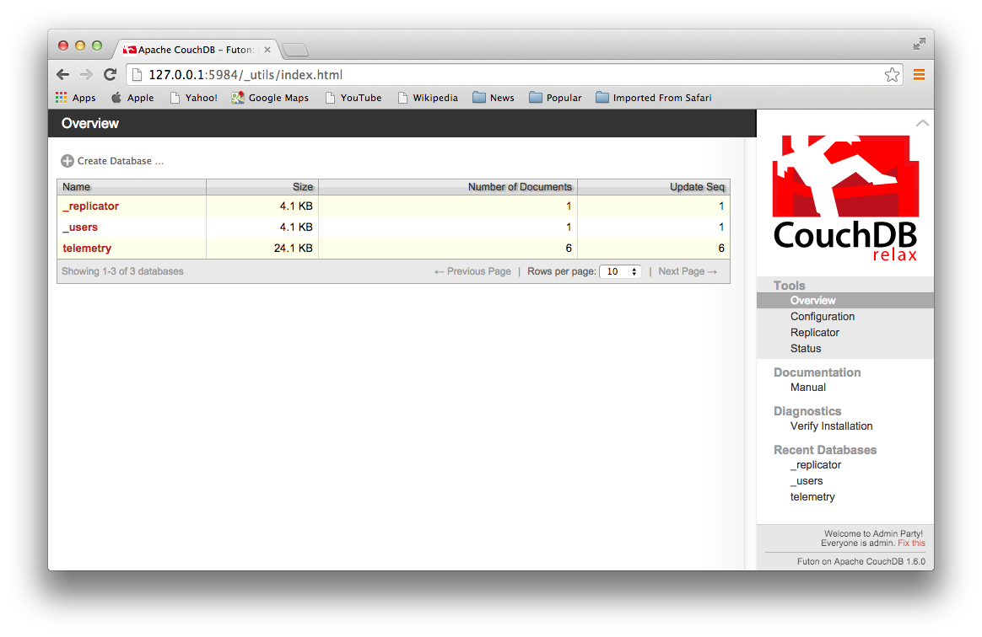The image size is (982, 637).
Task: Sort table by Number of Documents header
Action: click(520, 187)
